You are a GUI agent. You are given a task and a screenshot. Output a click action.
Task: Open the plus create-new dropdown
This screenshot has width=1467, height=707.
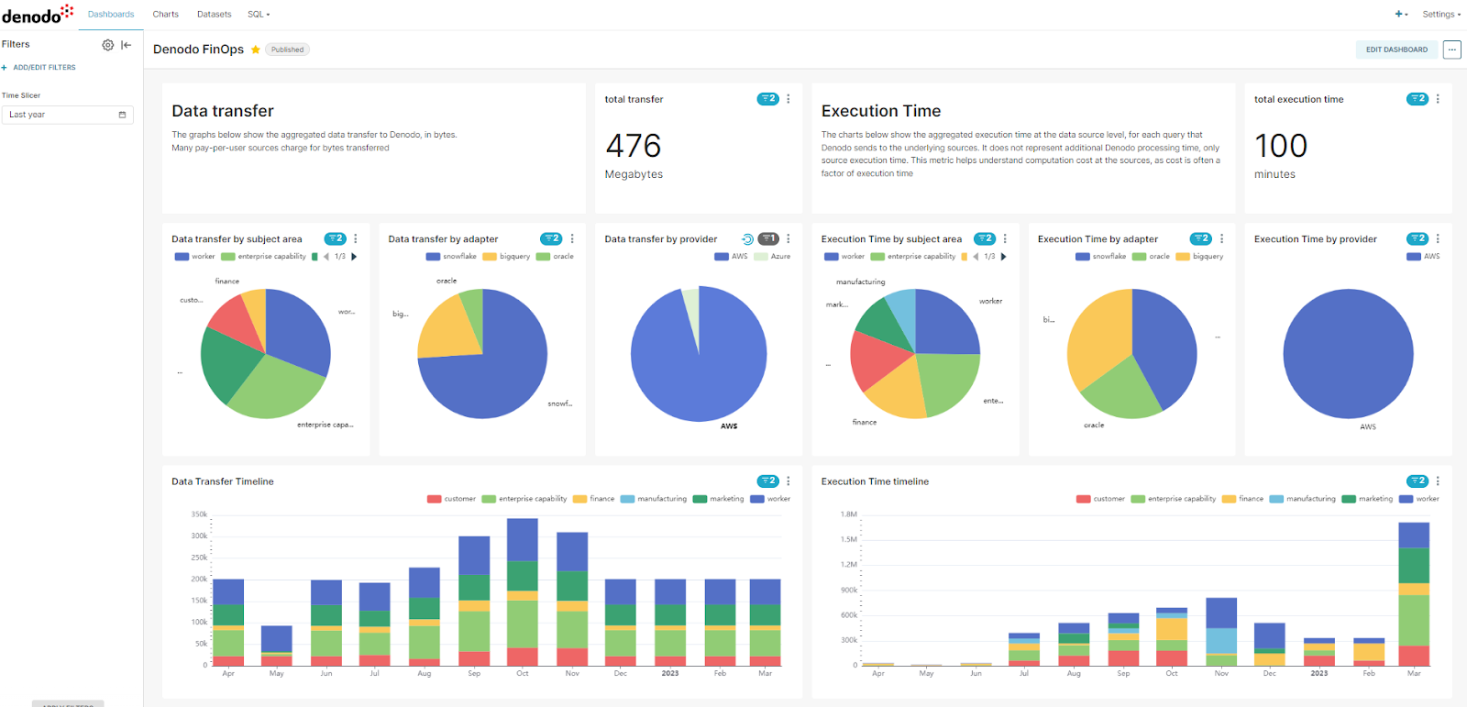tap(1401, 15)
